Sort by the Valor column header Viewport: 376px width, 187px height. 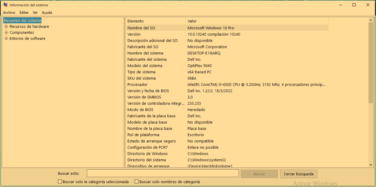tap(257, 21)
